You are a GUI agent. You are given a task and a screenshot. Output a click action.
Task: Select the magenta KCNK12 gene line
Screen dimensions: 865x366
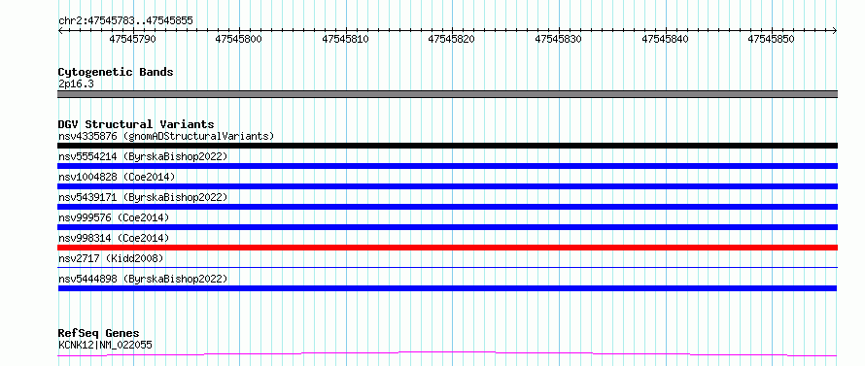[447, 353]
